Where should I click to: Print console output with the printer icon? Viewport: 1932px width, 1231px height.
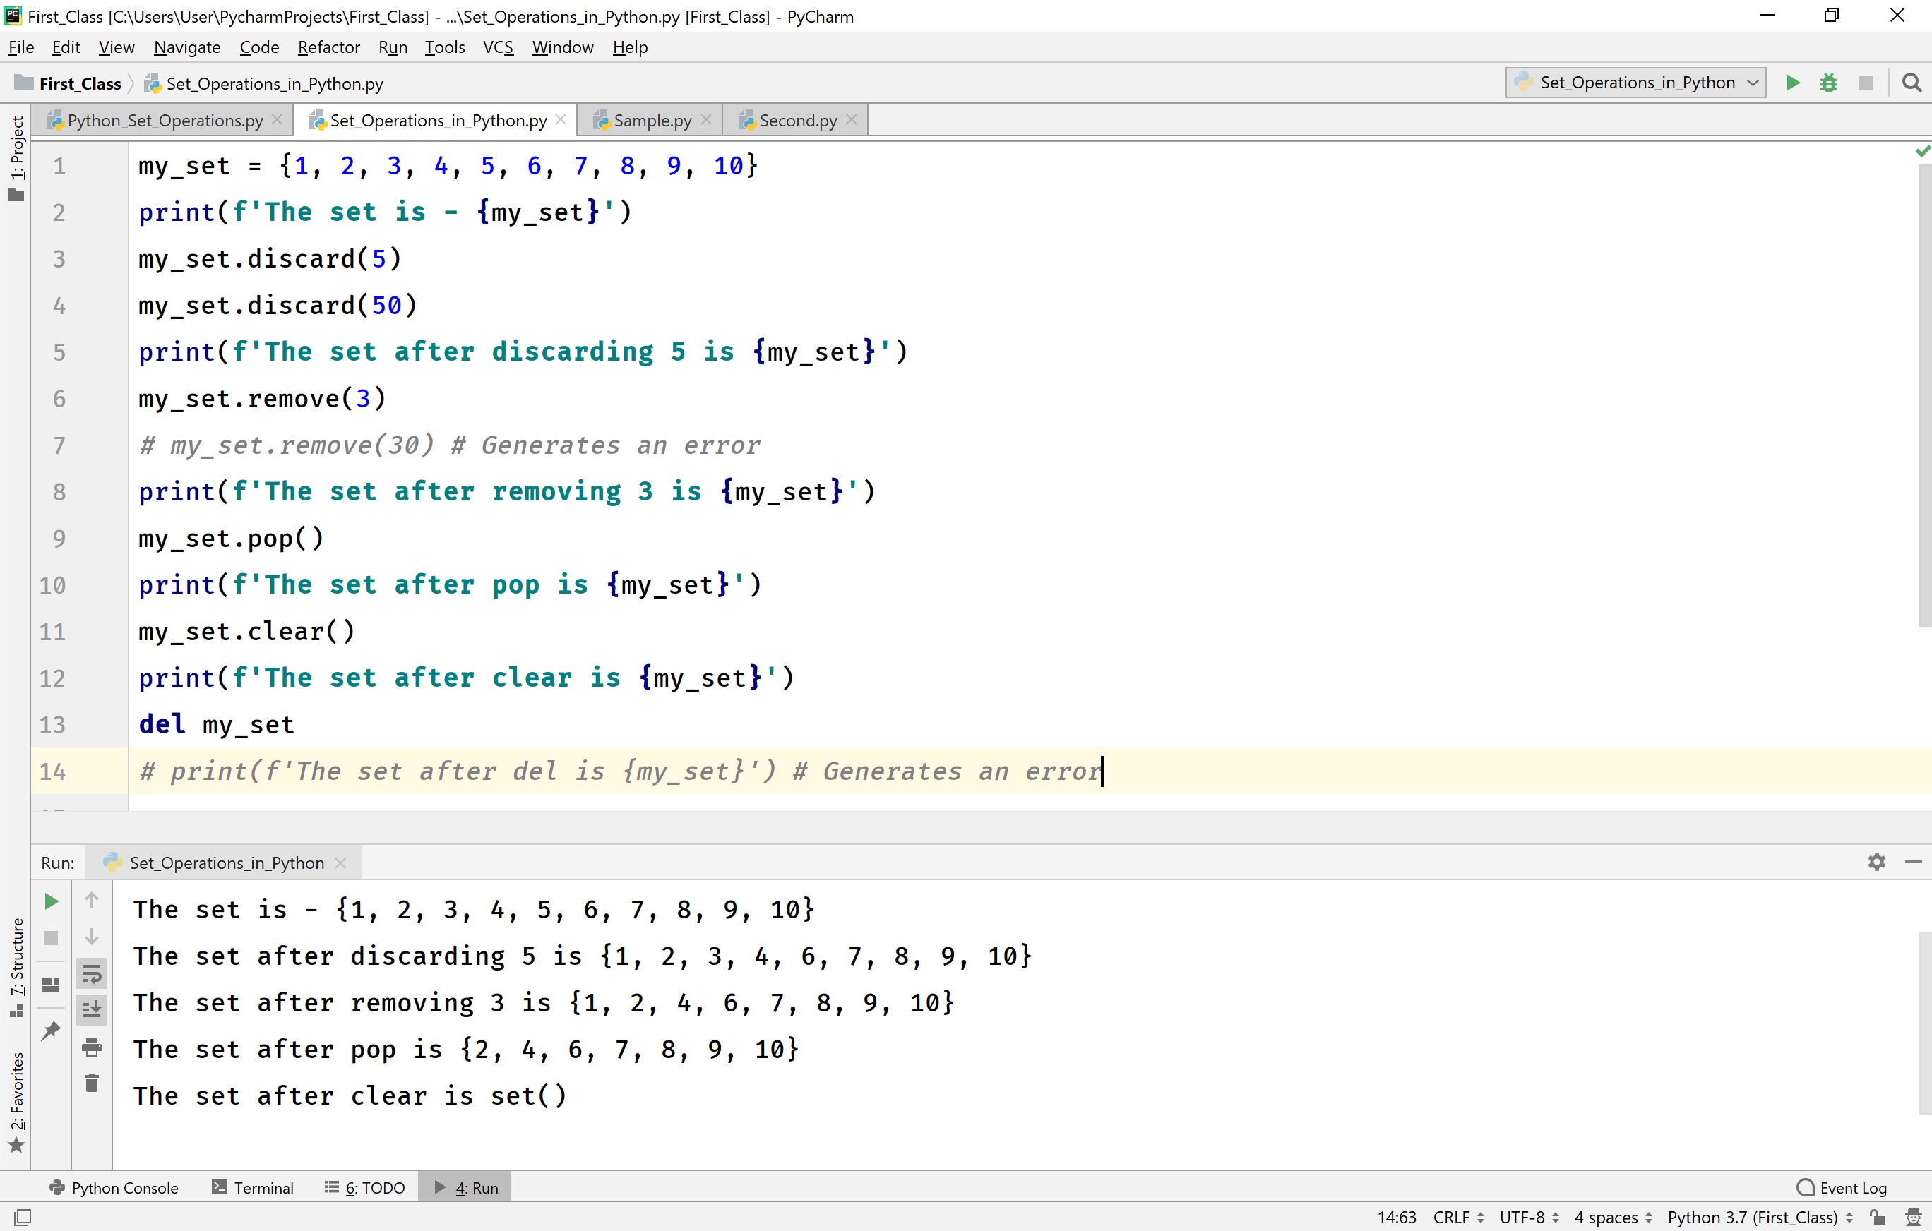pyautogui.click(x=92, y=1047)
